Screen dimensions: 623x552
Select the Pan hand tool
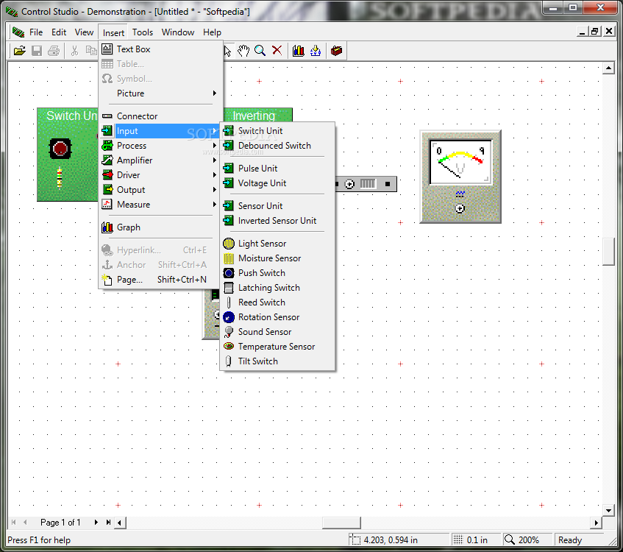click(243, 51)
